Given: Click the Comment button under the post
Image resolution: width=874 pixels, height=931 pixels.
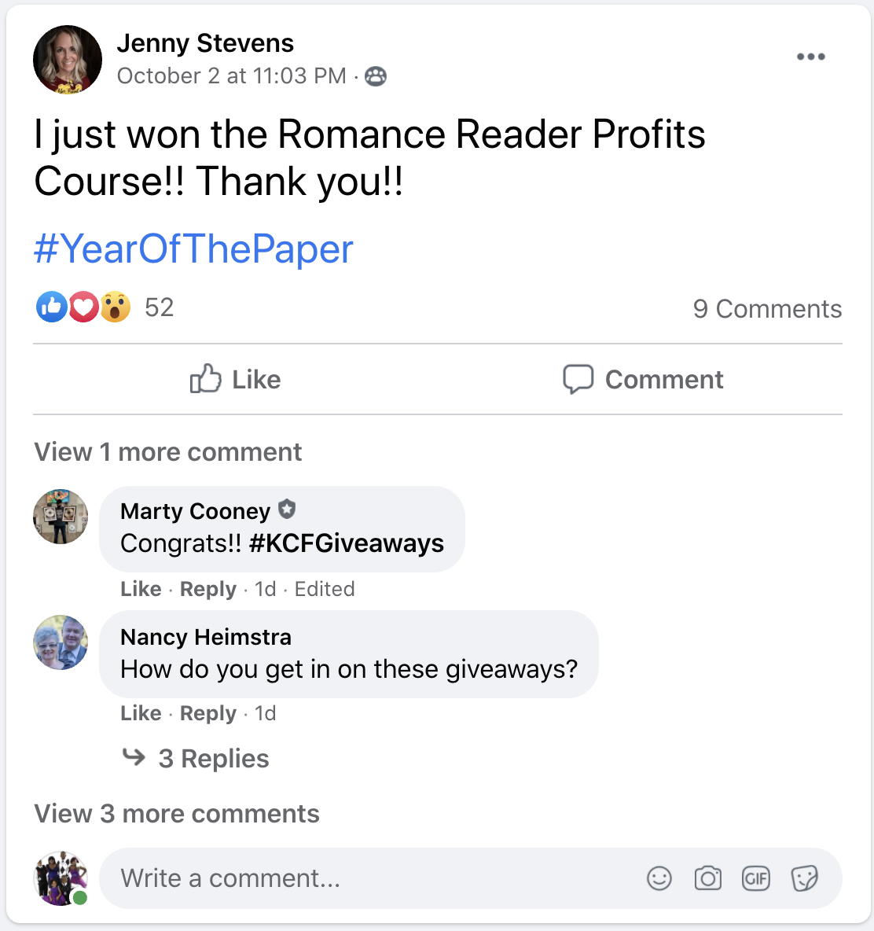Looking at the screenshot, I should [643, 379].
